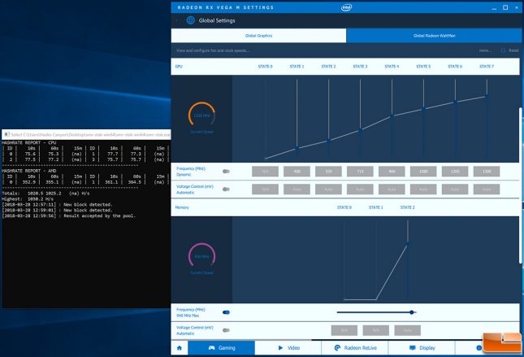Viewport: 524px width, 357px height.
Task: Click the Memory Frequency slider handle
Action: (x=412, y=312)
